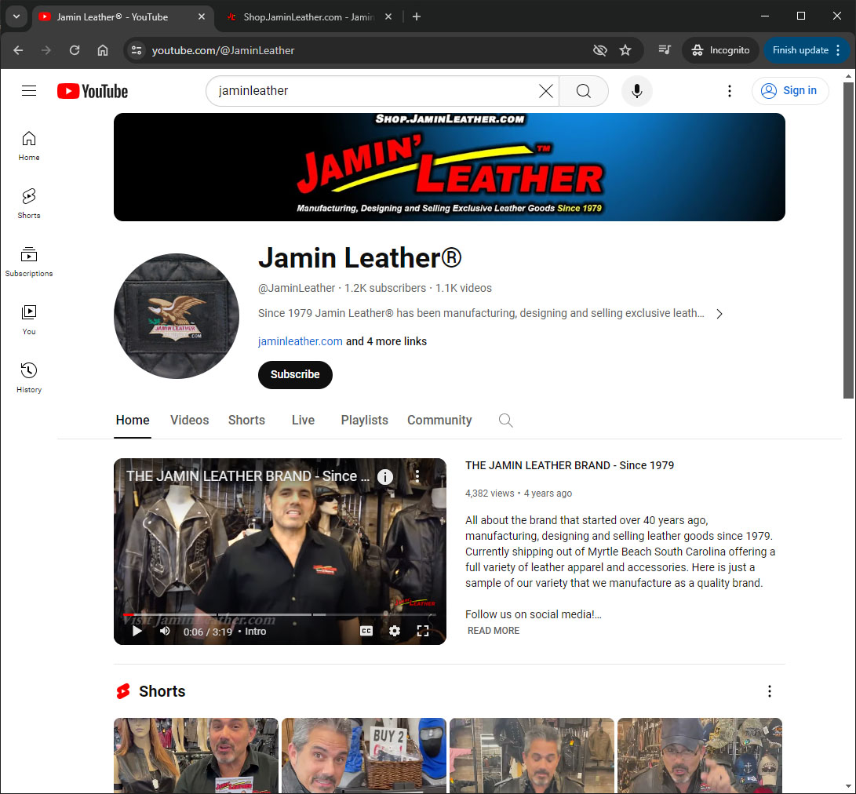Screen dimensions: 856x794
Task: Show the 4 more links
Action: click(x=387, y=341)
